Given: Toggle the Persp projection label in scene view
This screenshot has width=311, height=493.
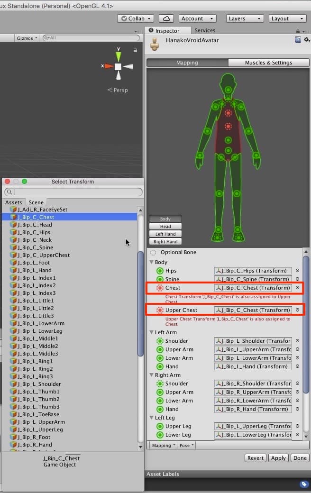Looking at the screenshot, I should [118, 90].
